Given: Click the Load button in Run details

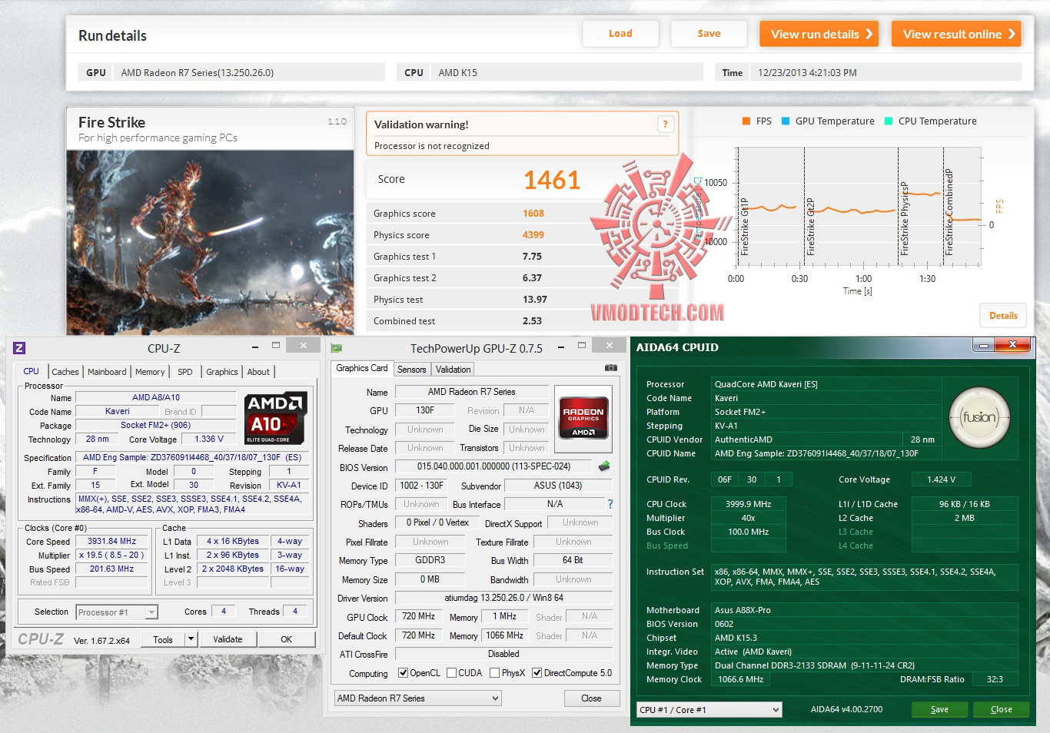Looking at the screenshot, I should pos(620,34).
